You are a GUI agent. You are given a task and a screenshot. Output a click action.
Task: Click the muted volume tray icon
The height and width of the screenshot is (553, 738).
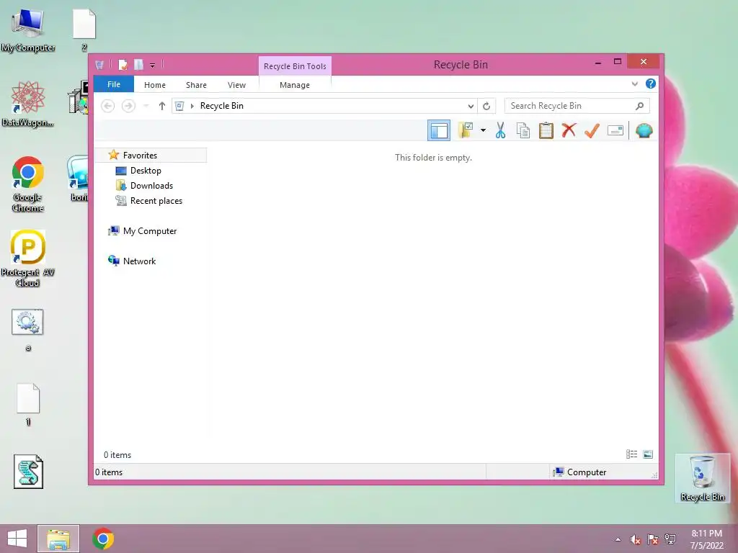(x=635, y=539)
